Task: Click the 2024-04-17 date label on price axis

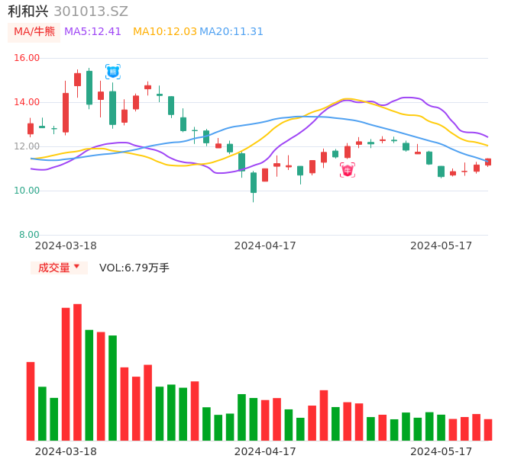Action: [x=265, y=245]
